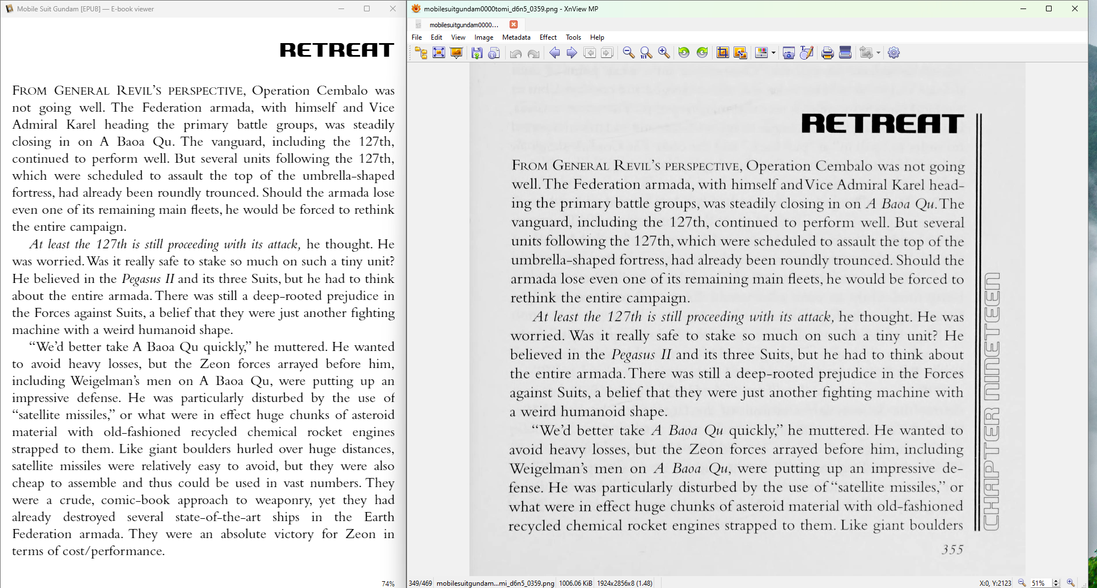Open the Help menu in XnView

[x=597, y=37]
